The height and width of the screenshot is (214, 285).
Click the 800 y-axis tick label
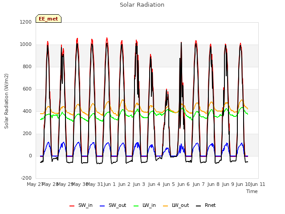click(27, 66)
